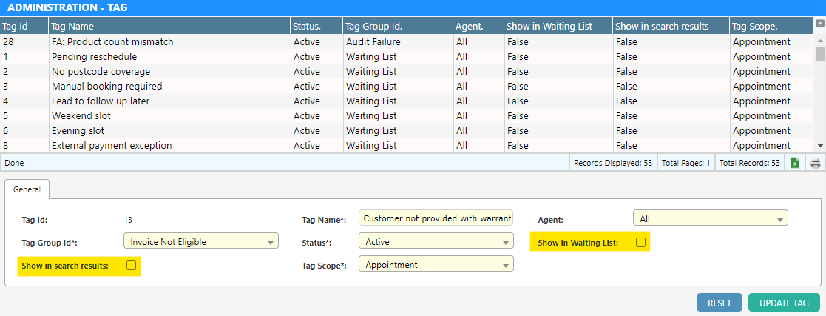Sort by the Tag Group Id column header
Screen dimensions: 826x316
[396, 26]
